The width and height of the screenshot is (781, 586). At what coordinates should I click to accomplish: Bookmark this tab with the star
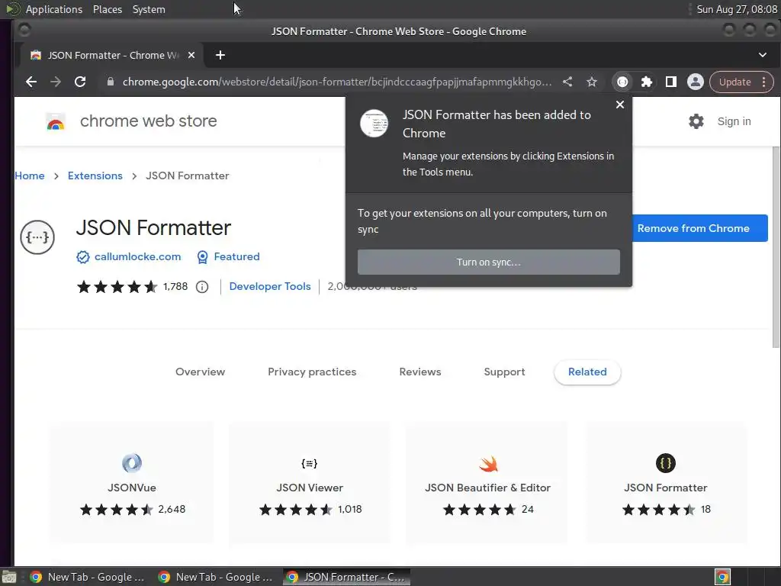[x=591, y=82]
